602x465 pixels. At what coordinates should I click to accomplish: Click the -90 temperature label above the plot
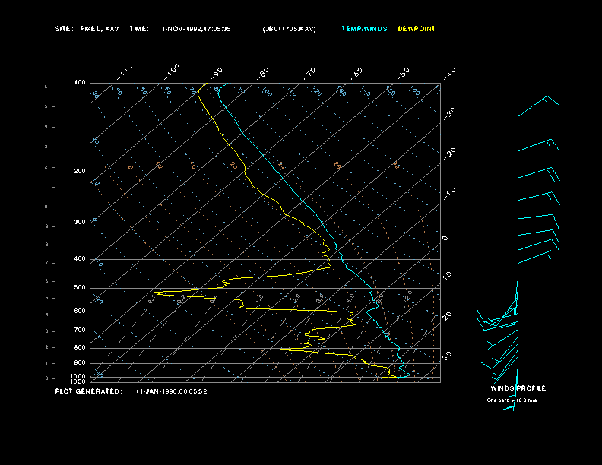pyautogui.click(x=217, y=73)
